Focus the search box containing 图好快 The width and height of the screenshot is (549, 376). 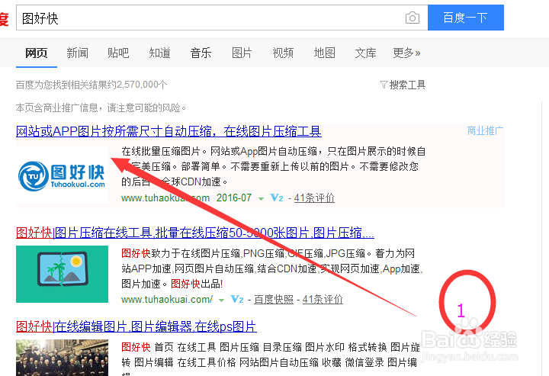(222, 18)
